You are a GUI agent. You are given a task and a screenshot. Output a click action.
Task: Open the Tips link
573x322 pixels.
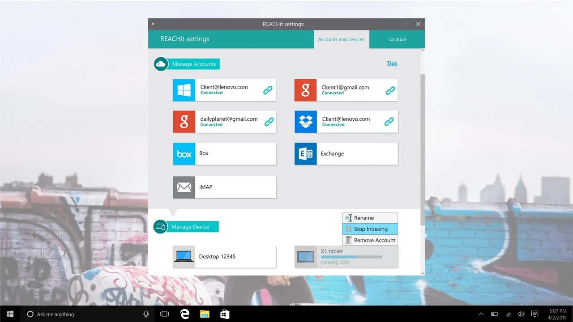pos(392,64)
